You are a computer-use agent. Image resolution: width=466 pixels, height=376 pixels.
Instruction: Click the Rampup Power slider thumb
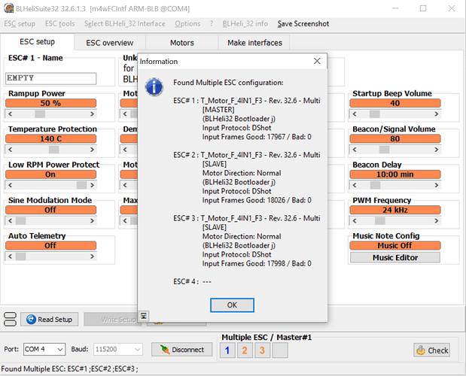click(x=40, y=114)
